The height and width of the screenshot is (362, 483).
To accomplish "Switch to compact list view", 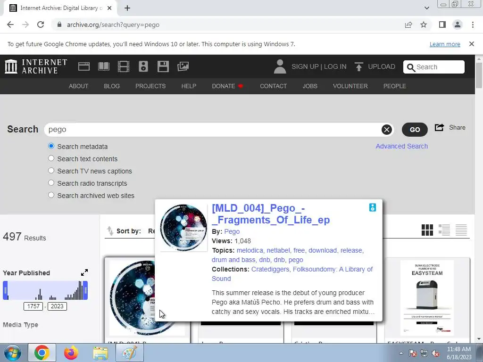I will click(x=461, y=230).
